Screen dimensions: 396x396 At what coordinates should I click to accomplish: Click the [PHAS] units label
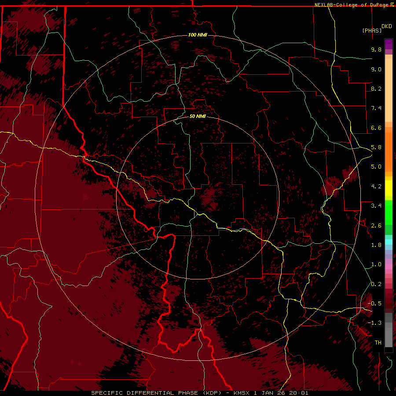tap(372, 30)
